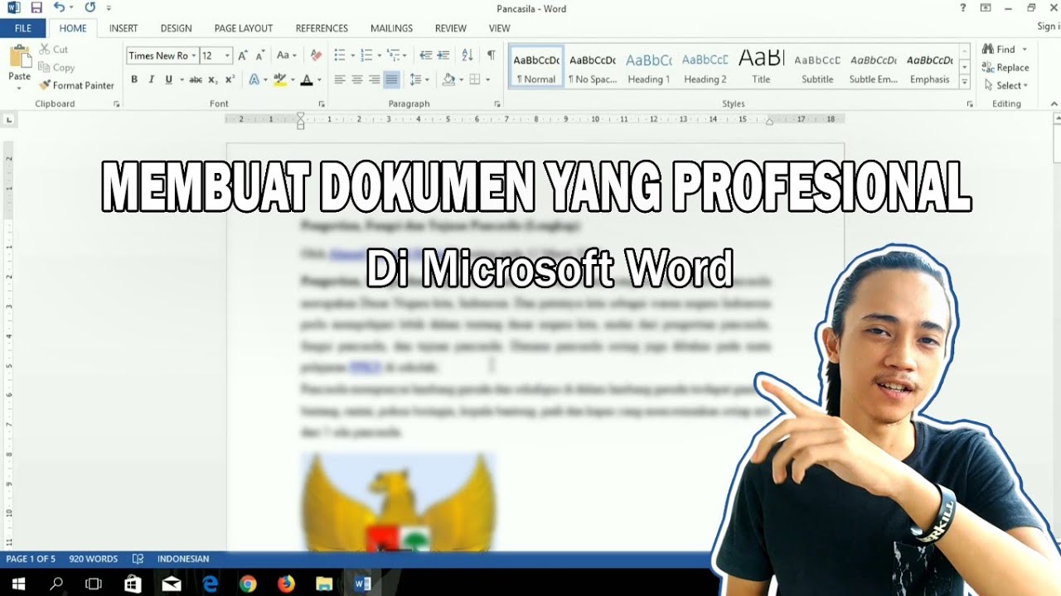Image resolution: width=1061 pixels, height=596 pixels.
Task: Apply the black font color A
Action: pyautogui.click(x=307, y=79)
